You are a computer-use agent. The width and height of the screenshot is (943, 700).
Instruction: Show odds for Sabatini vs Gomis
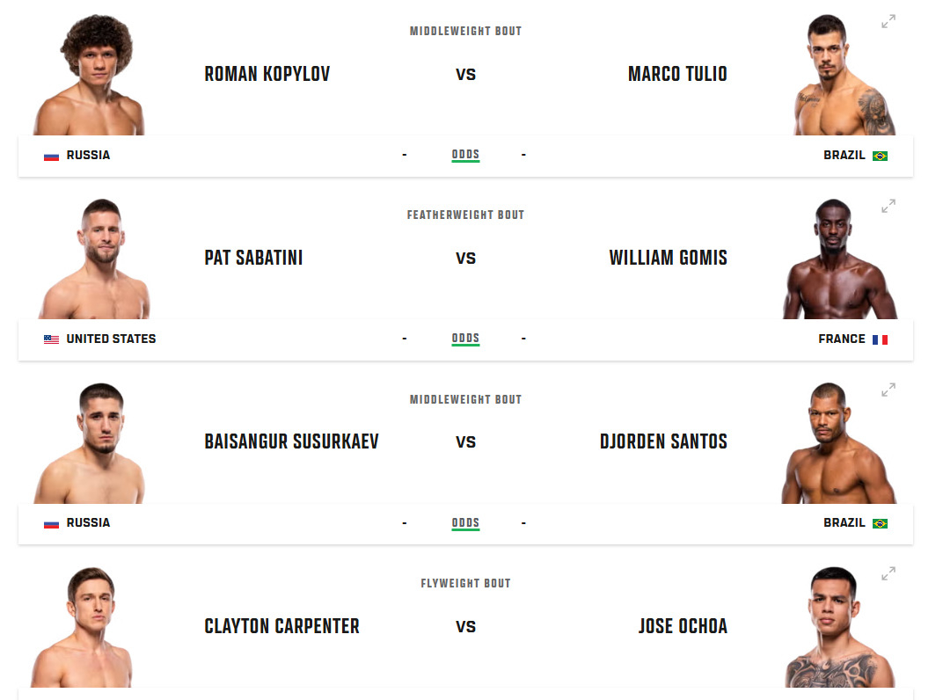click(465, 339)
